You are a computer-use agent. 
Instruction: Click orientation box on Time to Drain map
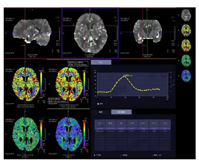click(x=87, y=145)
